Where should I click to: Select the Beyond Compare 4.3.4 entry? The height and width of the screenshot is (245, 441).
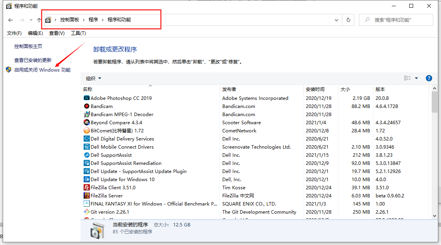(117, 123)
